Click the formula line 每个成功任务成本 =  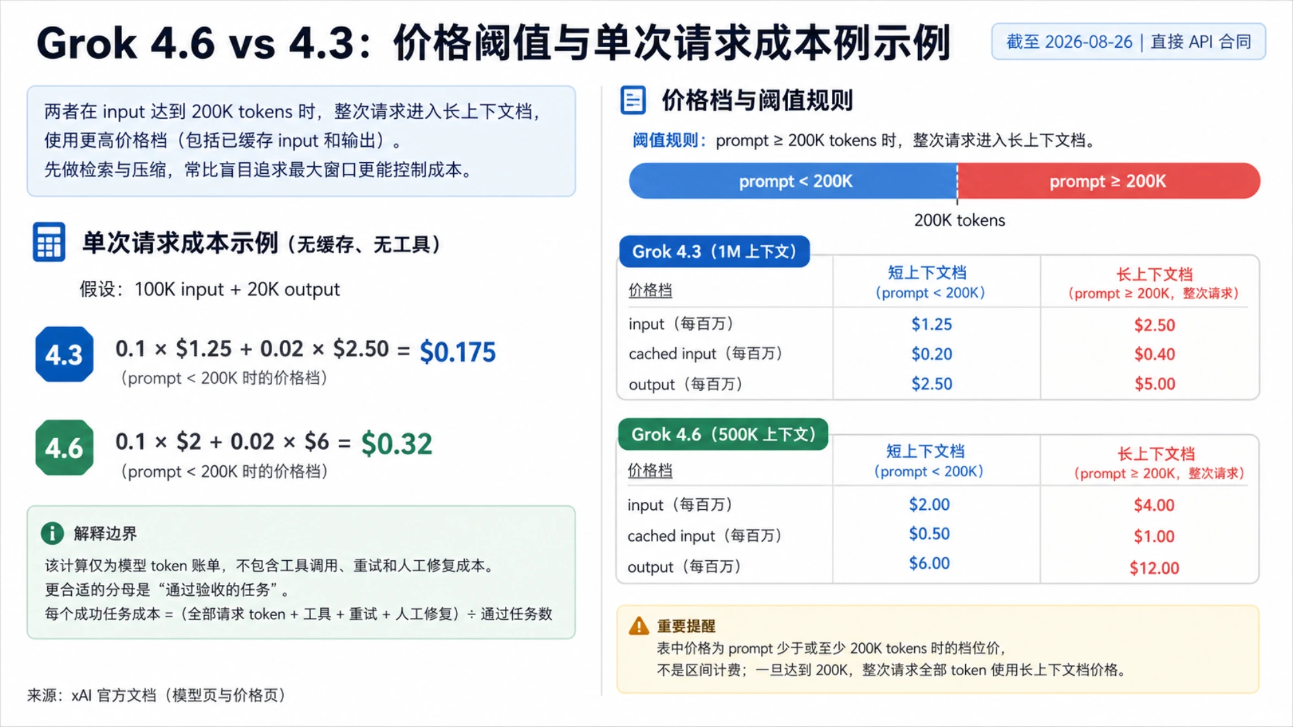(x=299, y=614)
